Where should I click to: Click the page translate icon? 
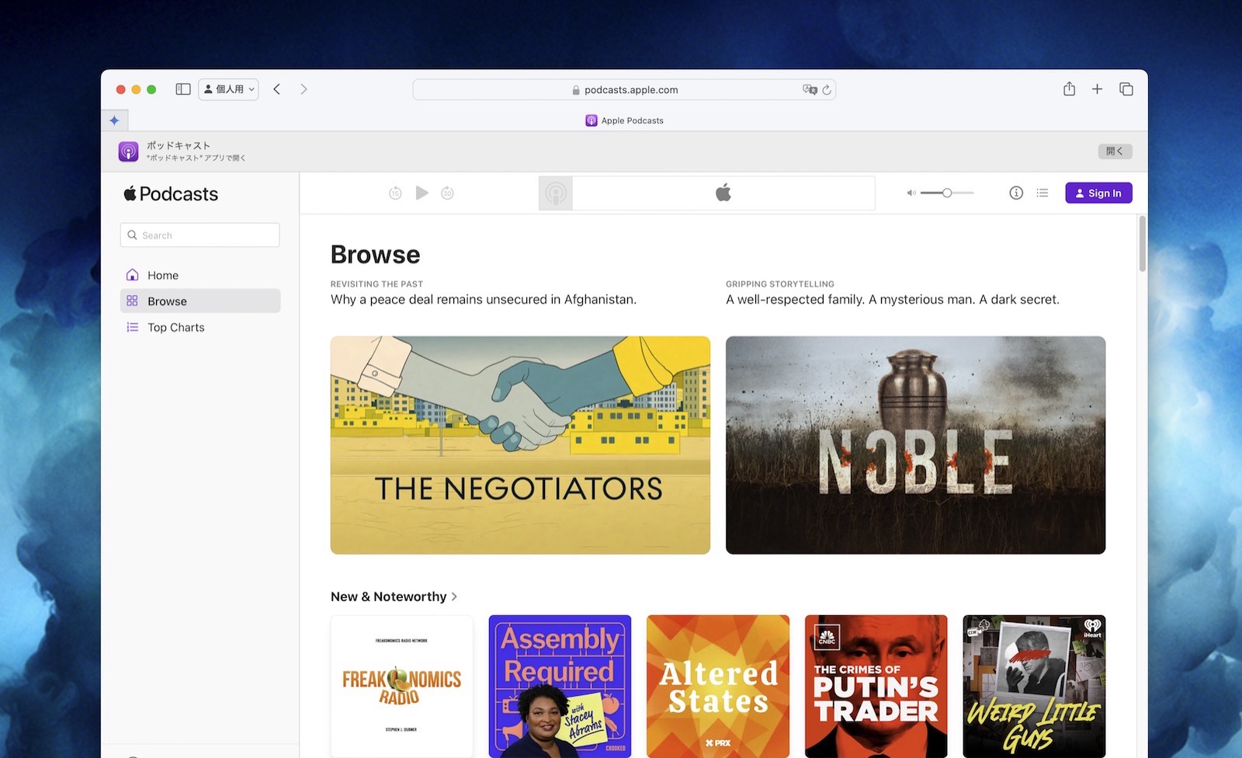pos(810,90)
